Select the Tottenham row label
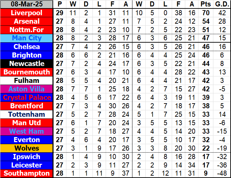 point(27,114)
